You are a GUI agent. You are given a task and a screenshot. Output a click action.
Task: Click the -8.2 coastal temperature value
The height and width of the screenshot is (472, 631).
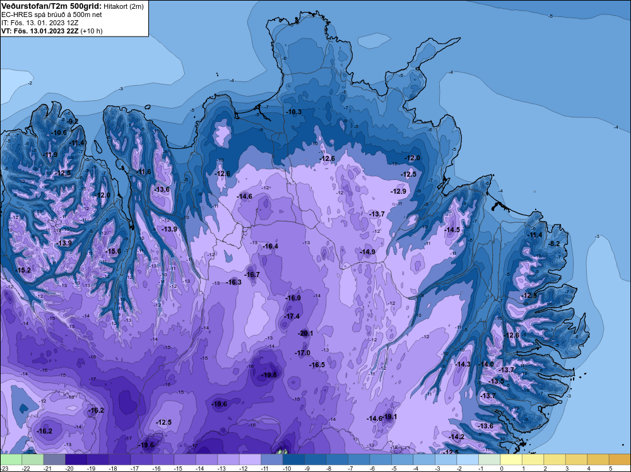click(555, 244)
